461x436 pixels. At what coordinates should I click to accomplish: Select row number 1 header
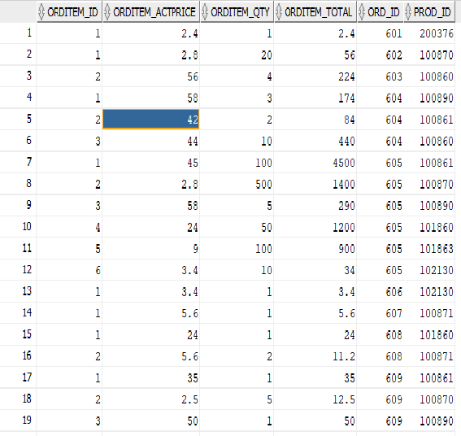18,33
